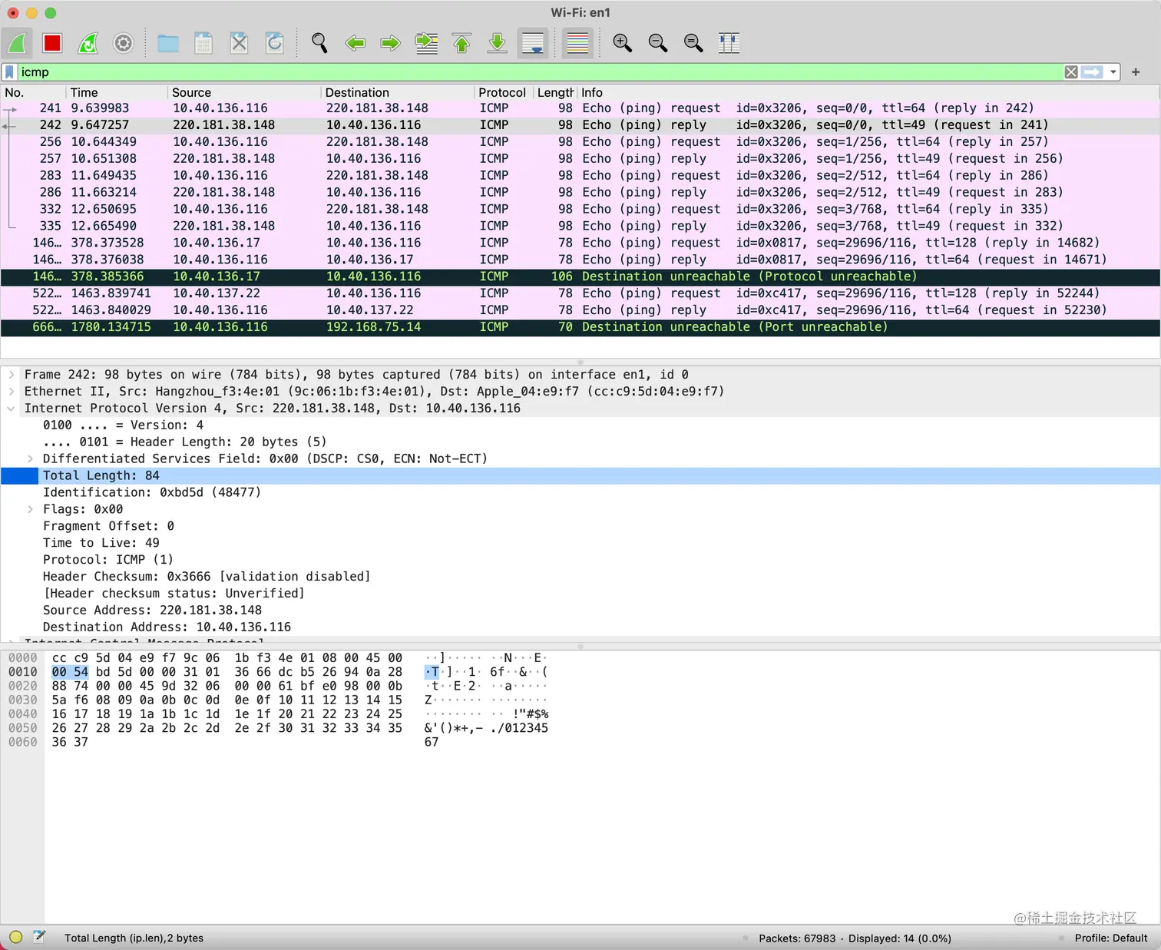Open capture file properties in the status bar
Image resolution: width=1161 pixels, height=950 pixels.
[39, 937]
